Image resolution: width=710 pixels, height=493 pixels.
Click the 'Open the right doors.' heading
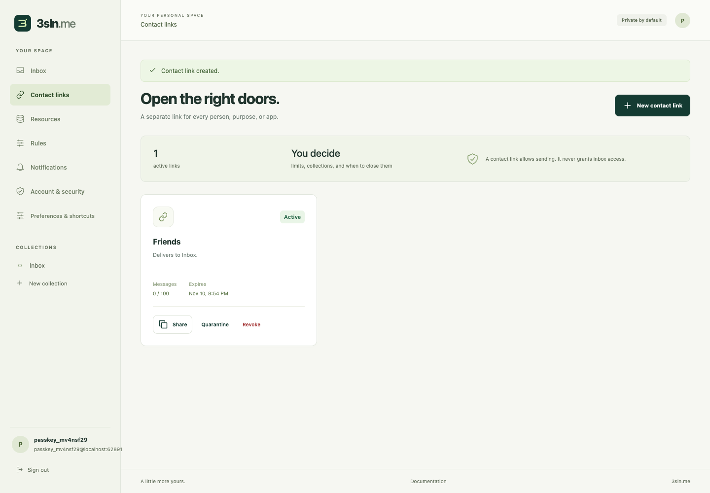(x=210, y=99)
